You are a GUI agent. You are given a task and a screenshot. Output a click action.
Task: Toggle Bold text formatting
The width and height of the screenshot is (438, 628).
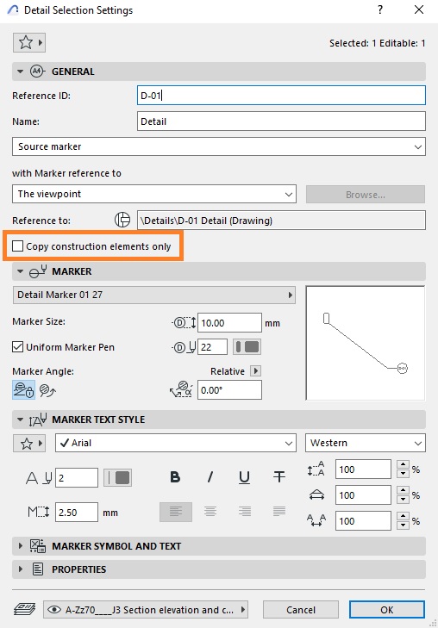point(175,477)
